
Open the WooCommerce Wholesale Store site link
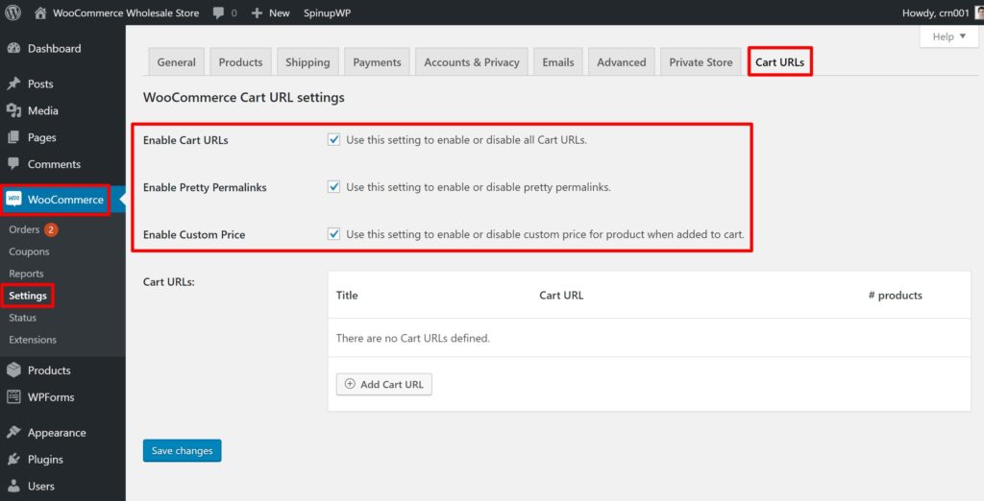pos(116,12)
